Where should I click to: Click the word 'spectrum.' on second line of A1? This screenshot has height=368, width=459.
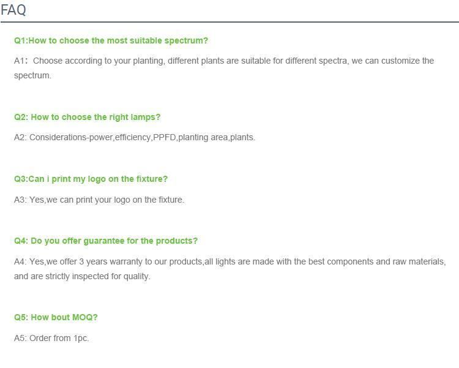[x=32, y=75]
